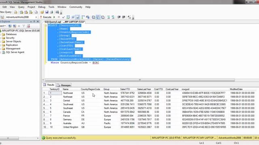This screenshot has width=259, height=145.
Task: Decrease indent of selected lines
Action: tap(119, 17)
